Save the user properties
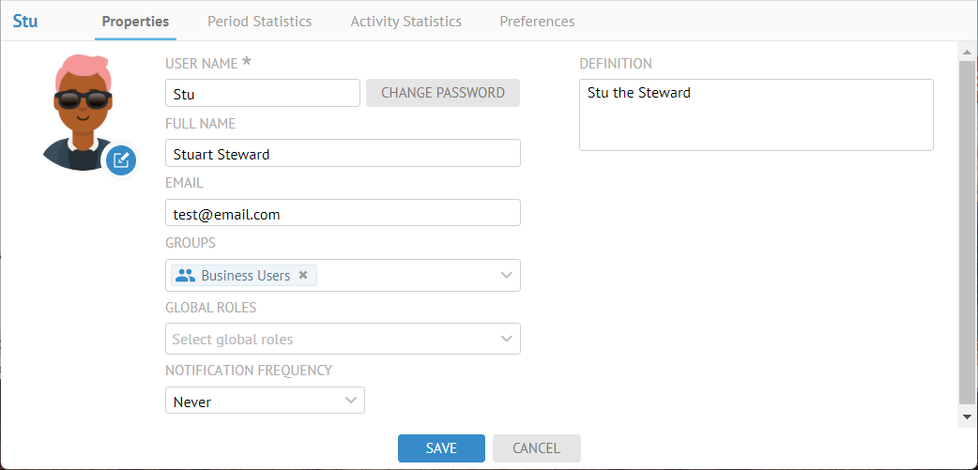 click(x=441, y=448)
